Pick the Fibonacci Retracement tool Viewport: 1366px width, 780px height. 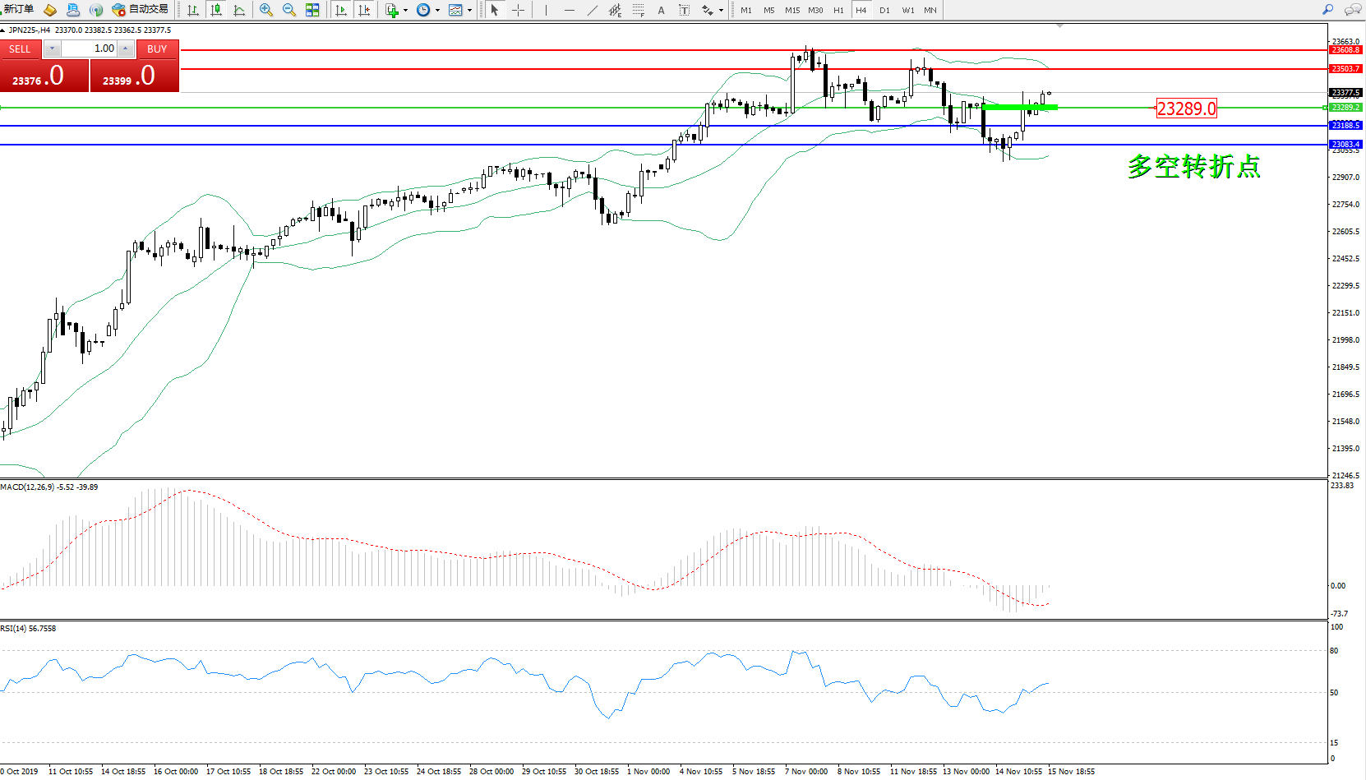click(639, 10)
